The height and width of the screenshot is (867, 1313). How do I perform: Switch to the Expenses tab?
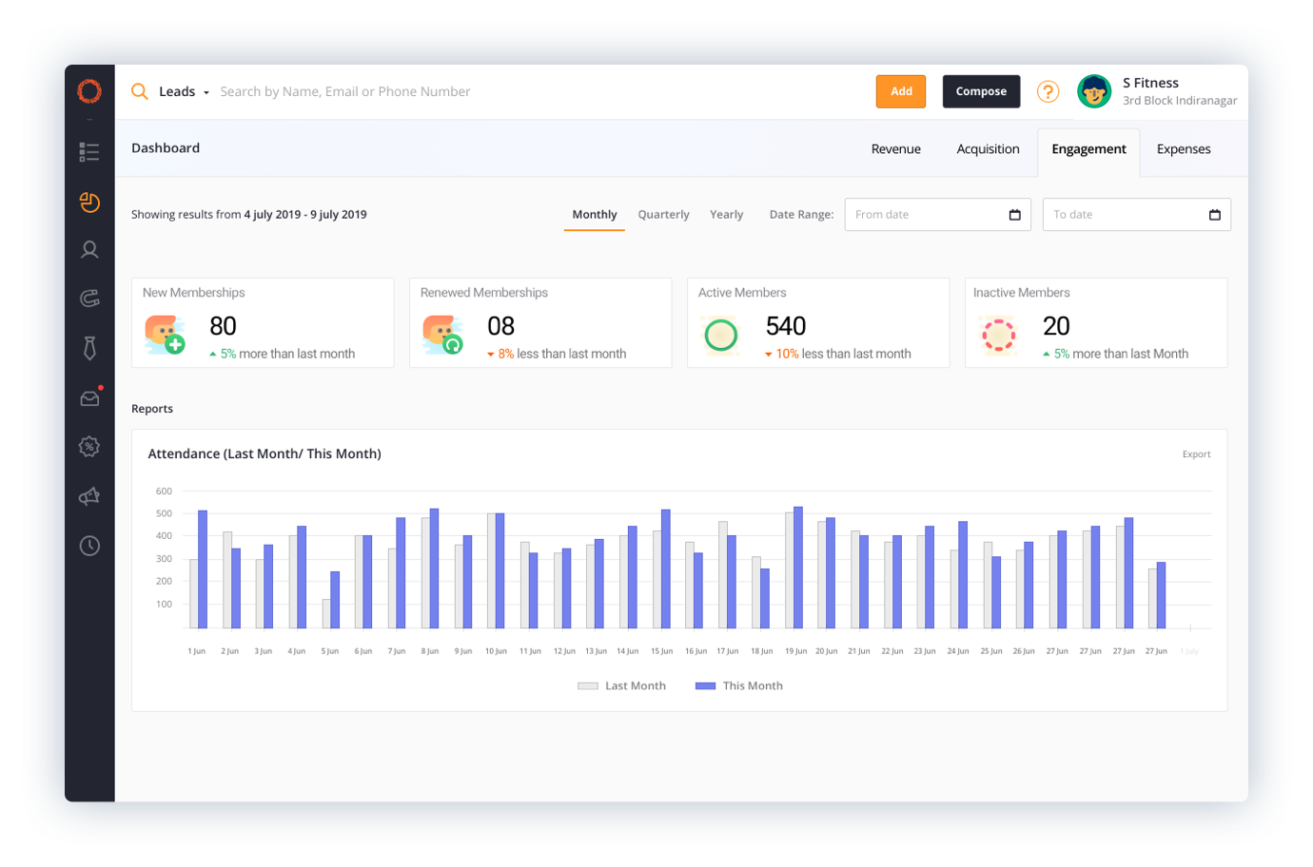[1183, 149]
